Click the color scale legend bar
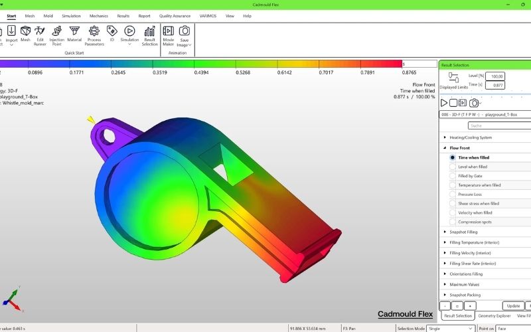The height and width of the screenshot is (332, 531). coord(201,64)
